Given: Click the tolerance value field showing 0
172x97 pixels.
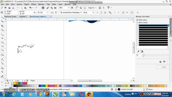Looking at the screenshot, I should 139,55.
